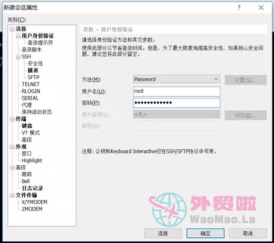
Task: Click the ? help button in title bar
Action: [x=239, y=8]
